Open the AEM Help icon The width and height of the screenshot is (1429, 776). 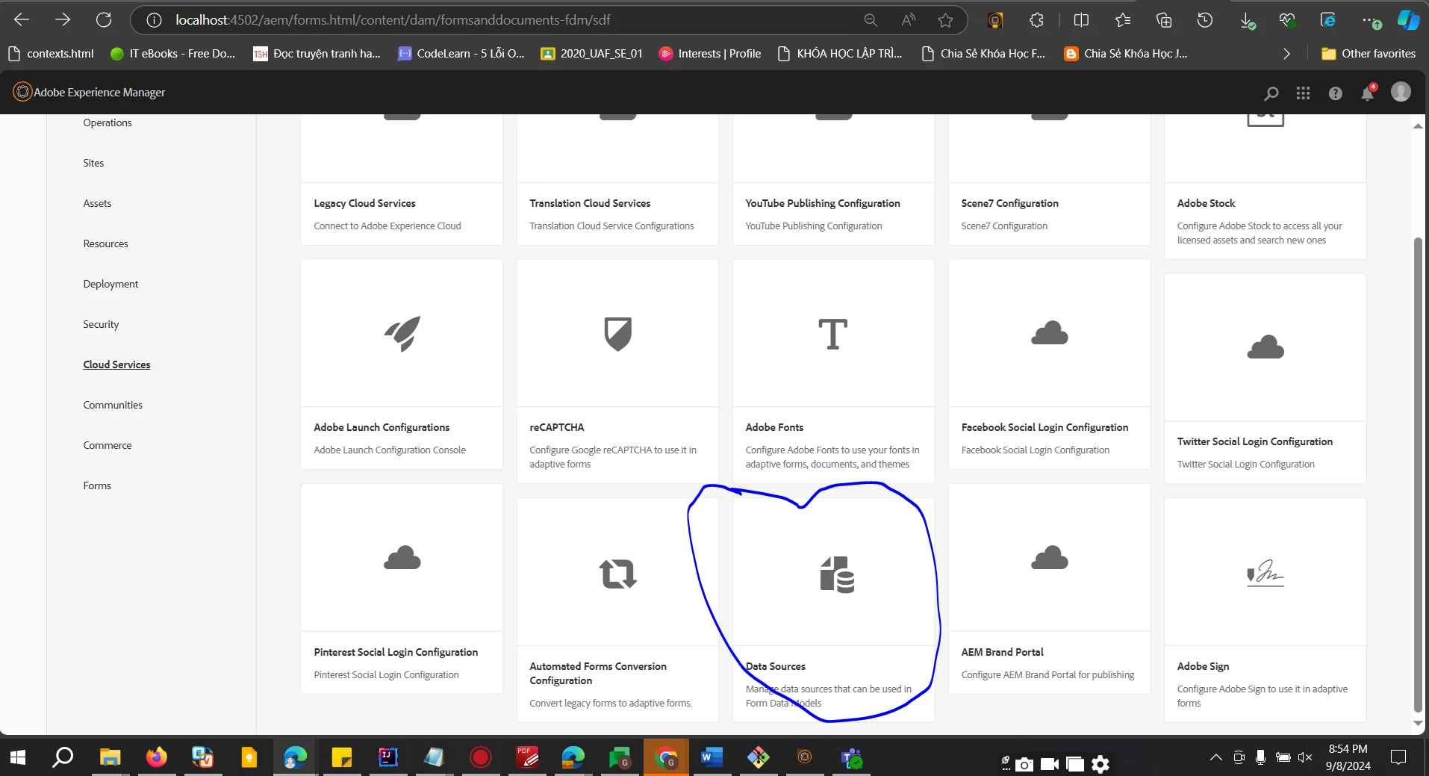click(1336, 93)
